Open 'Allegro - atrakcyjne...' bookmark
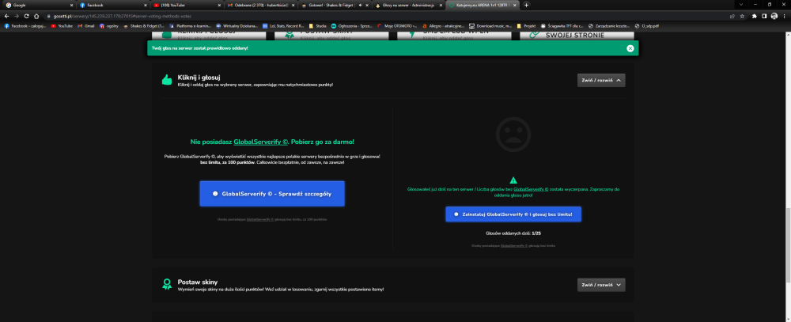Viewport: 791px width, 322px height. [x=443, y=26]
